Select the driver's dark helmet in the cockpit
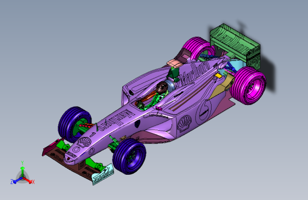308x200 pixels. coord(162,87)
